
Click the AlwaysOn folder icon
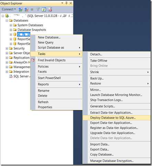coord(11,62)
